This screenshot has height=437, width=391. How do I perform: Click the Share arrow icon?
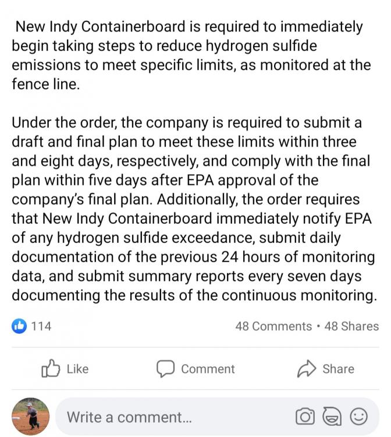point(306,369)
